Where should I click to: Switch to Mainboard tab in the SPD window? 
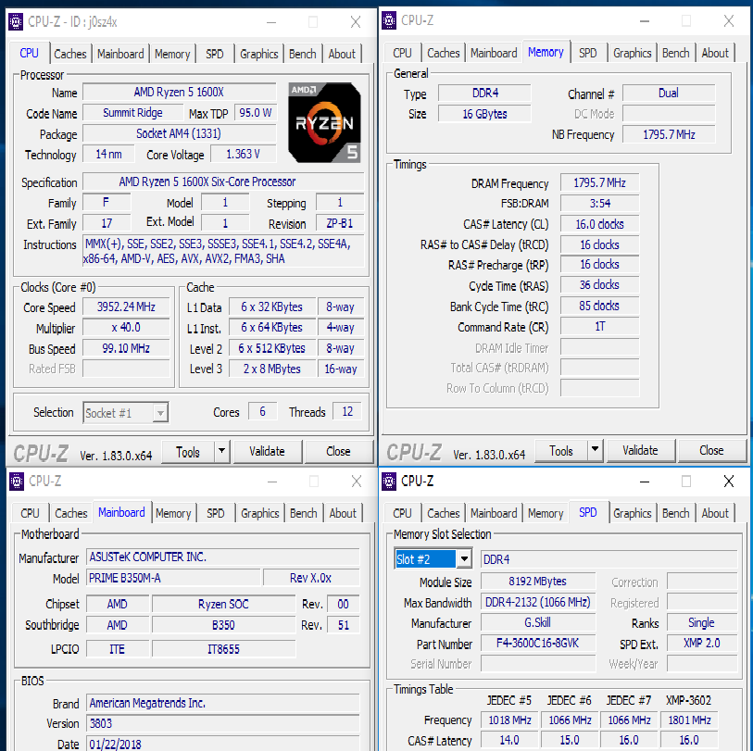click(494, 513)
